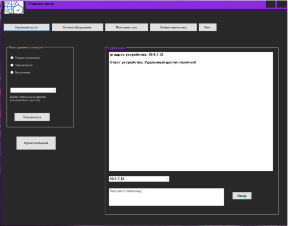The width and height of the screenshot is (288, 226).
Task: Open the Пинг section
Action: tap(208, 27)
